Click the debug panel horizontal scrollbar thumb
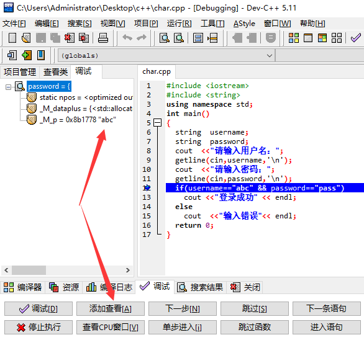Image resolution: width=364 pixels, height=340 pixels. (x=29, y=270)
